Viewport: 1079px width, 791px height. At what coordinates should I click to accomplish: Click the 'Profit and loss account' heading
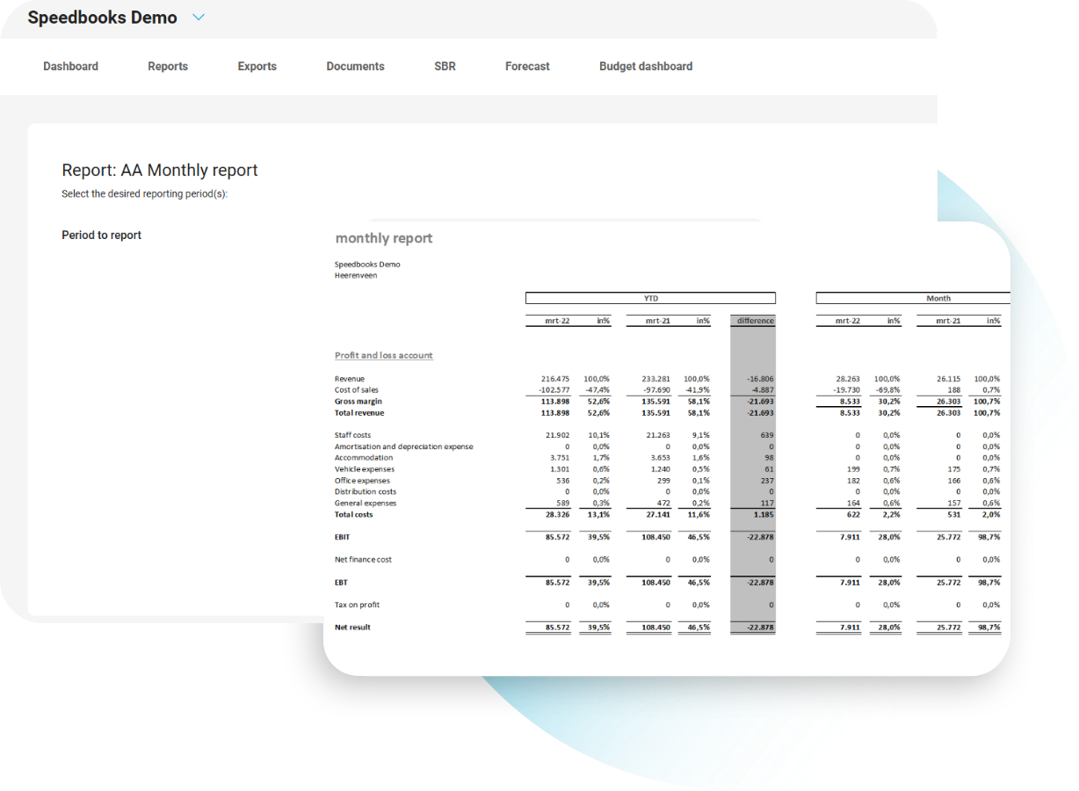[384, 355]
